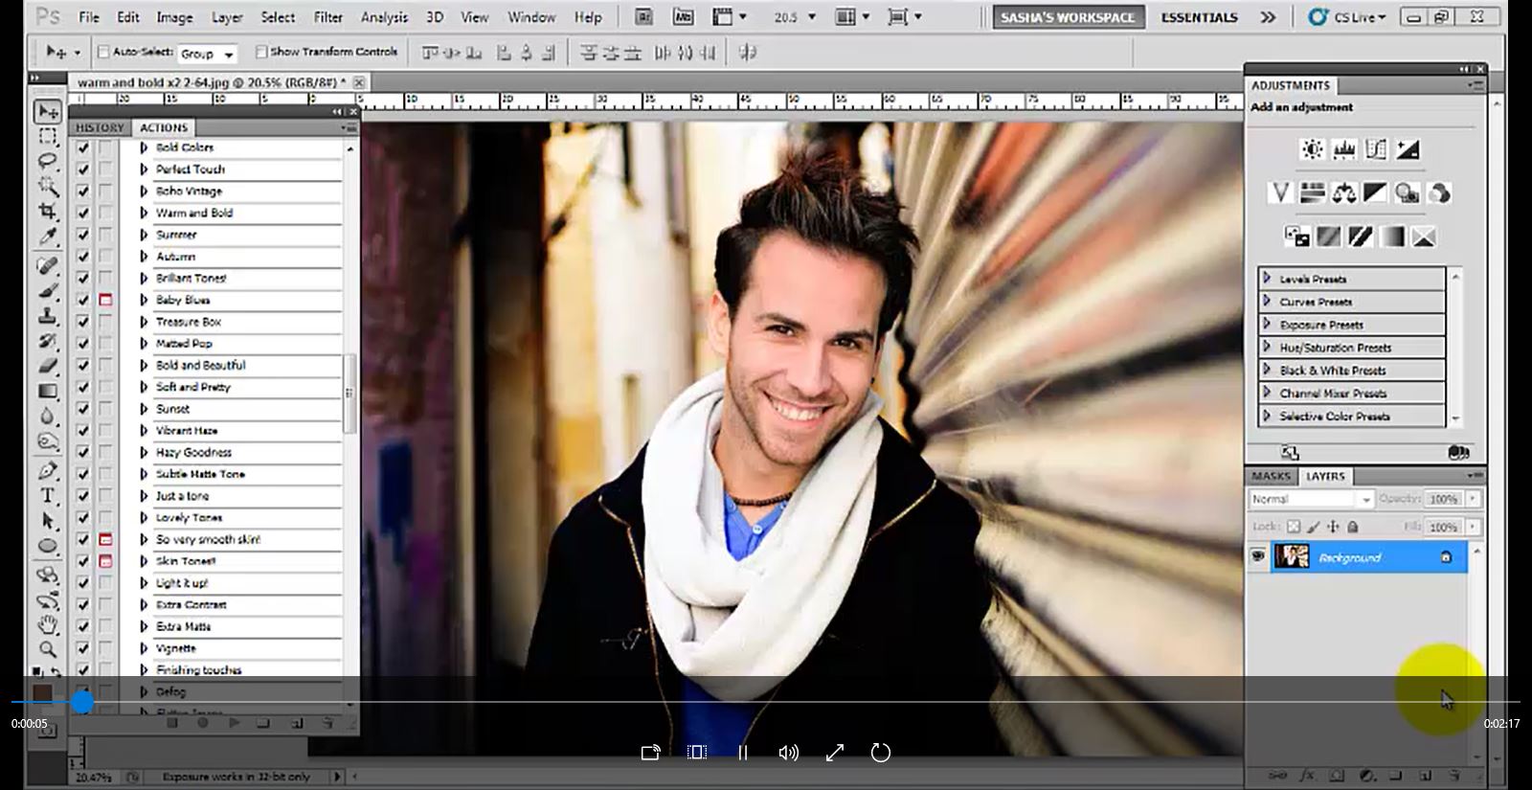Image resolution: width=1532 pixels, height=790 pixels.
Task: Mute the video volume
Action: 789,753
